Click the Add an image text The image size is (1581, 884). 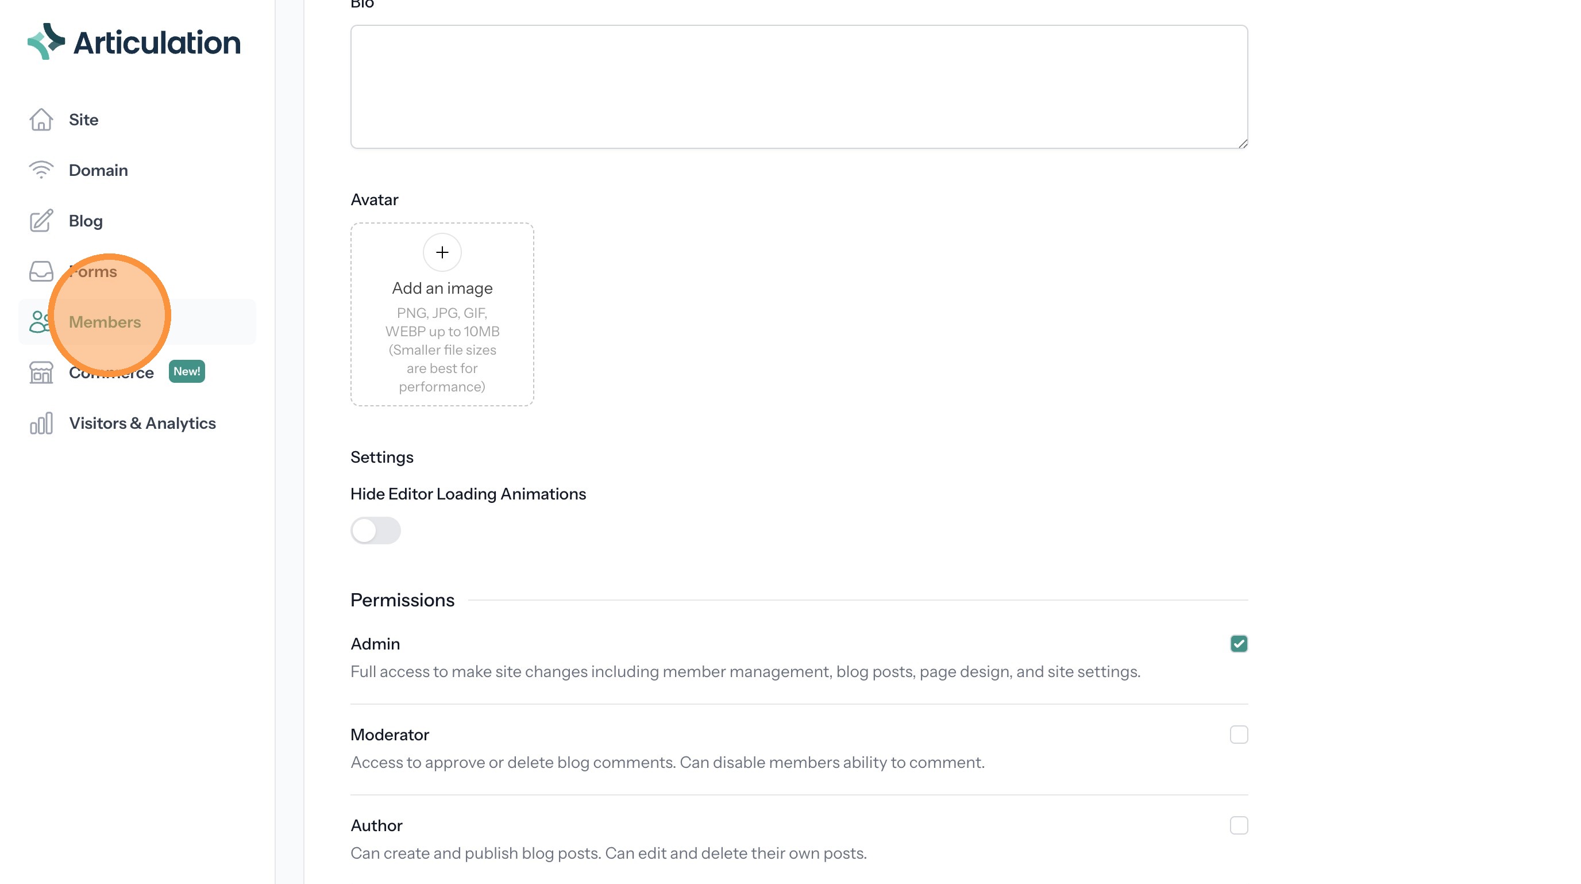pyautogui.click(x=442, y=289)
